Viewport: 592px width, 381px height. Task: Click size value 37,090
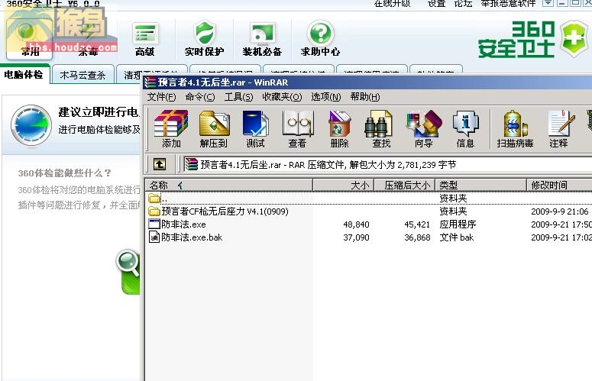click(356, 237)
